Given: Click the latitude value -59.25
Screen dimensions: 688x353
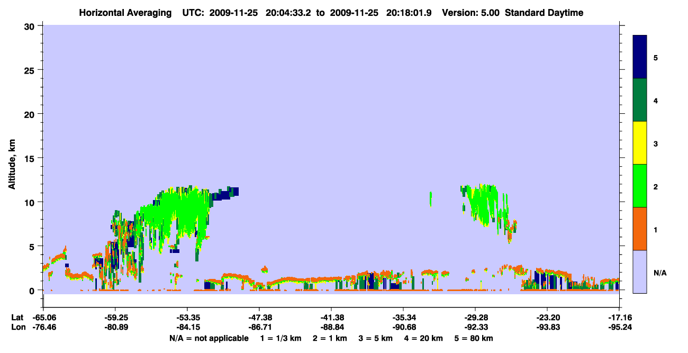Looking at the screenshot, I should [x=115, y=318].
